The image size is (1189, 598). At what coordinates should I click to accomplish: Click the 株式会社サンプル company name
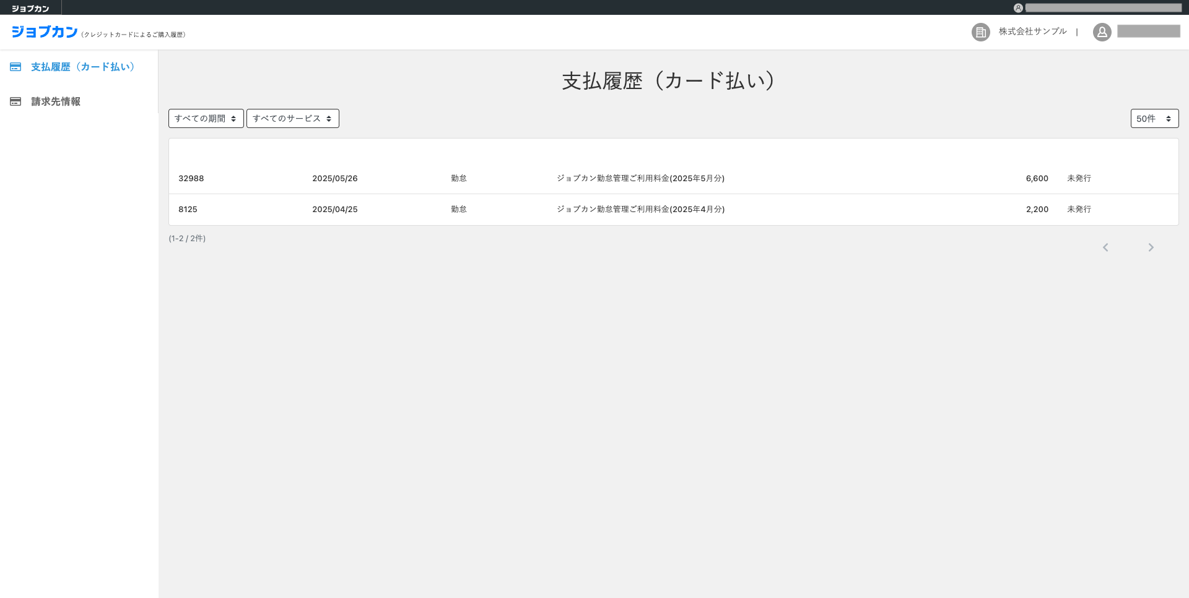(1032, 32)
